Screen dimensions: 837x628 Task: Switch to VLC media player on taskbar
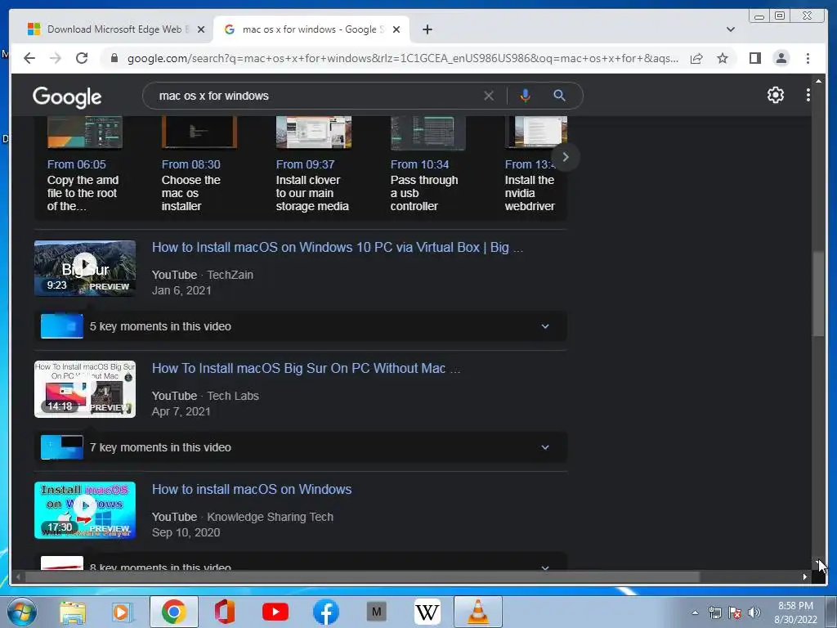477,612
